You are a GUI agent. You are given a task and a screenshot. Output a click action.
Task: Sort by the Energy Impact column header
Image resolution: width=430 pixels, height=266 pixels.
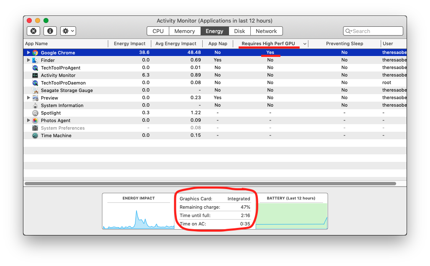[x=130, y=43]
